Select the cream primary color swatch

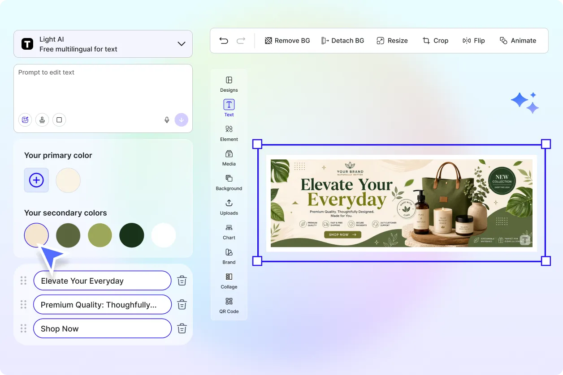[x=68, y=180]
